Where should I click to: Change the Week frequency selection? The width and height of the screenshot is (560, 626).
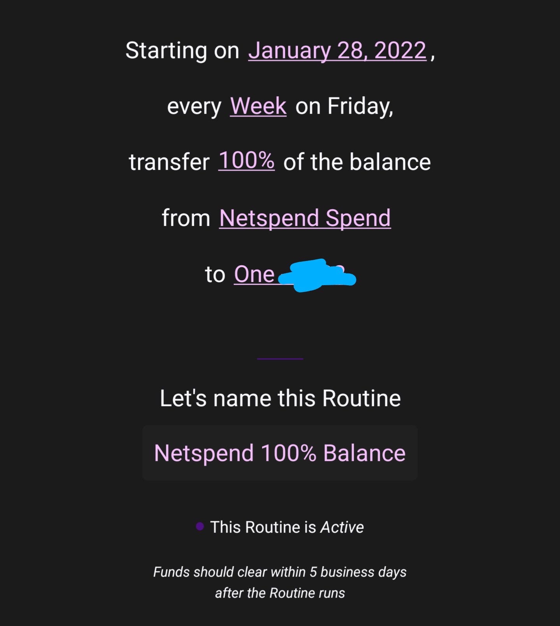coord(258,106)
